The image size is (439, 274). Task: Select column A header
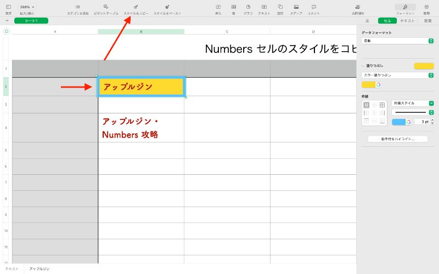pos(55,32)
